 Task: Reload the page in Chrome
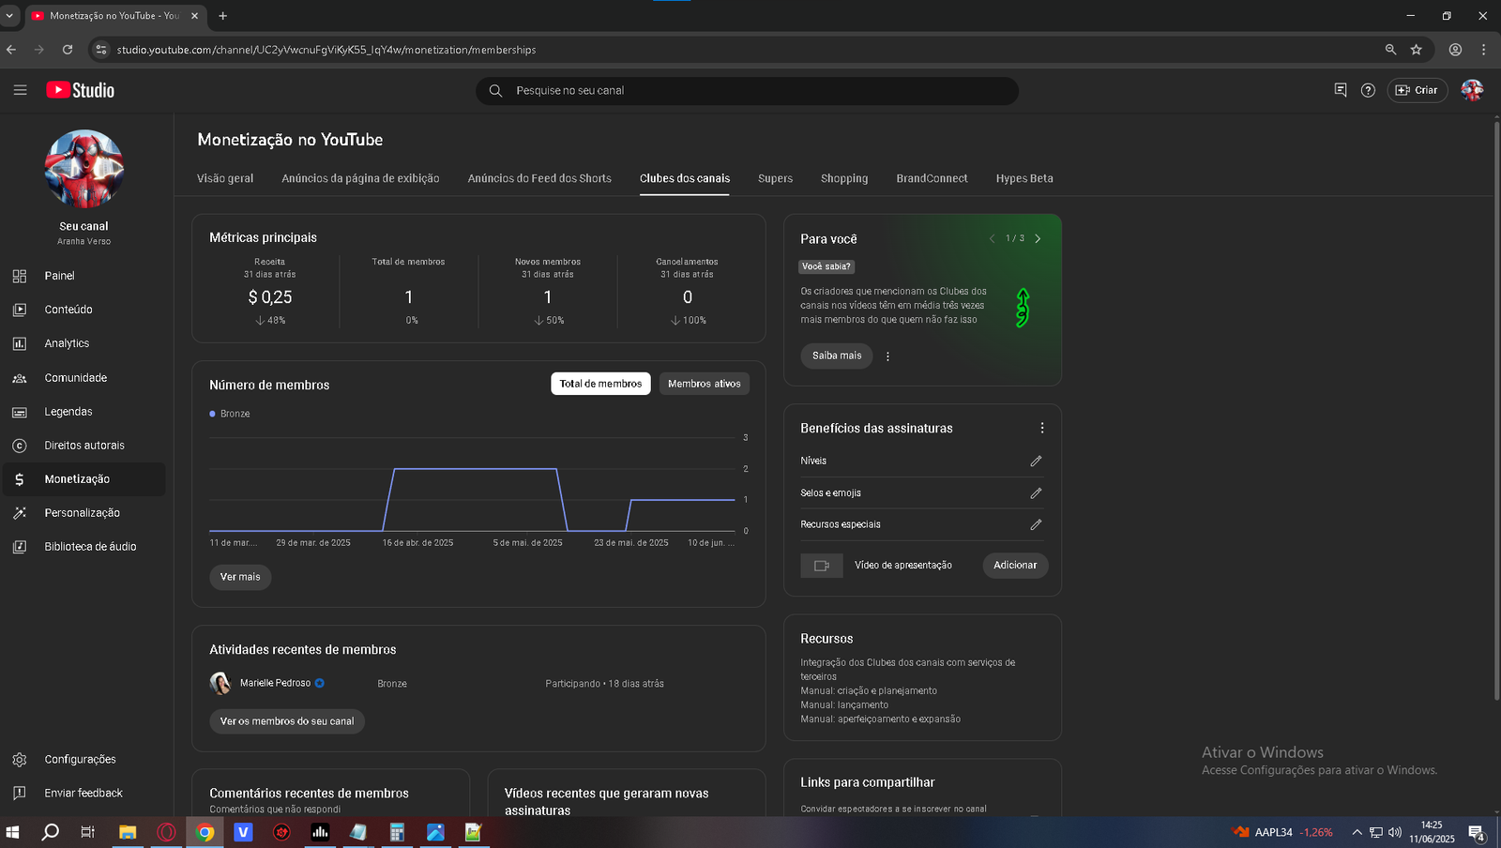coord(68,50)
